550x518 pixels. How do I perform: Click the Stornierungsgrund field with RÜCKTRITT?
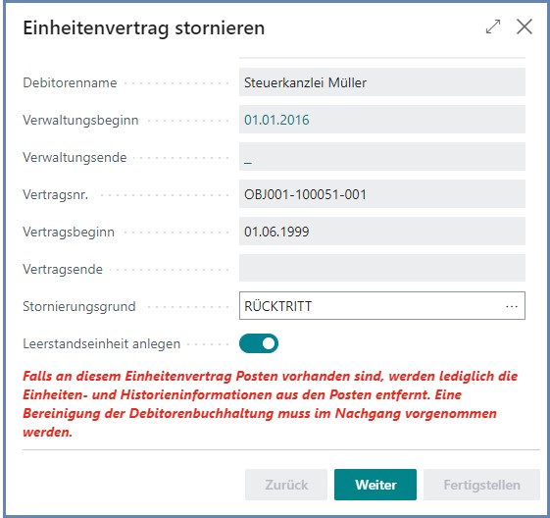pyautogui.click(x=382, y=306)
